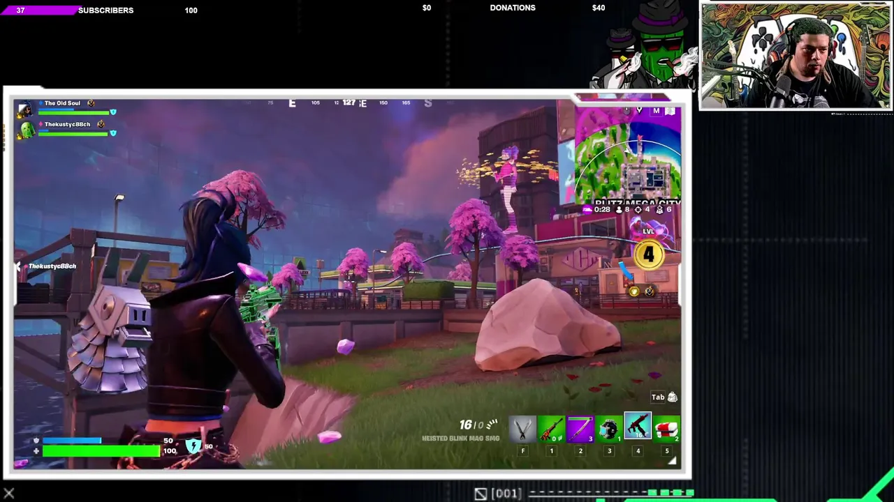
Task: Open the backpack inventory icon beside Tab
Action: point(673,397)
